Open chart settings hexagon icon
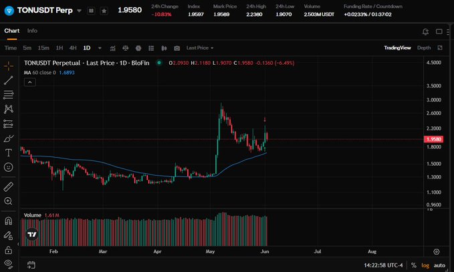Image resolution: width=454 pixels, height=272 pixels. 138,48
